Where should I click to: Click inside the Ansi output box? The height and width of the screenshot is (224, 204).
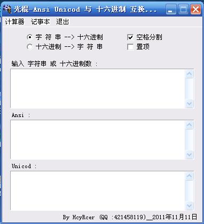[x=98, y=139]
